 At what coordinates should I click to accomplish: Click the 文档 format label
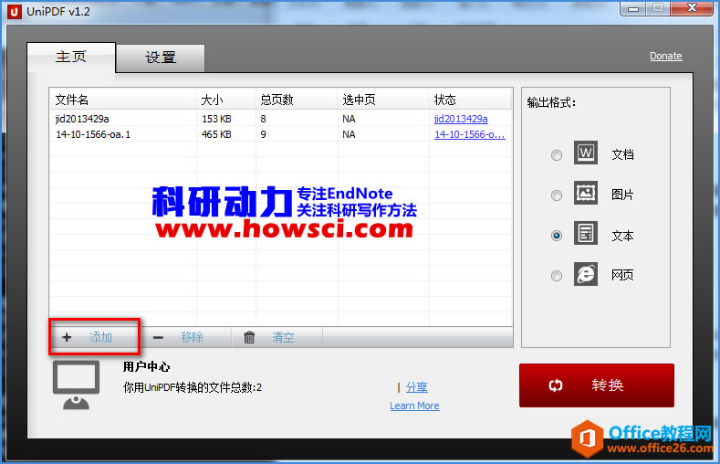pyautogui.click(x=622, y=155)
